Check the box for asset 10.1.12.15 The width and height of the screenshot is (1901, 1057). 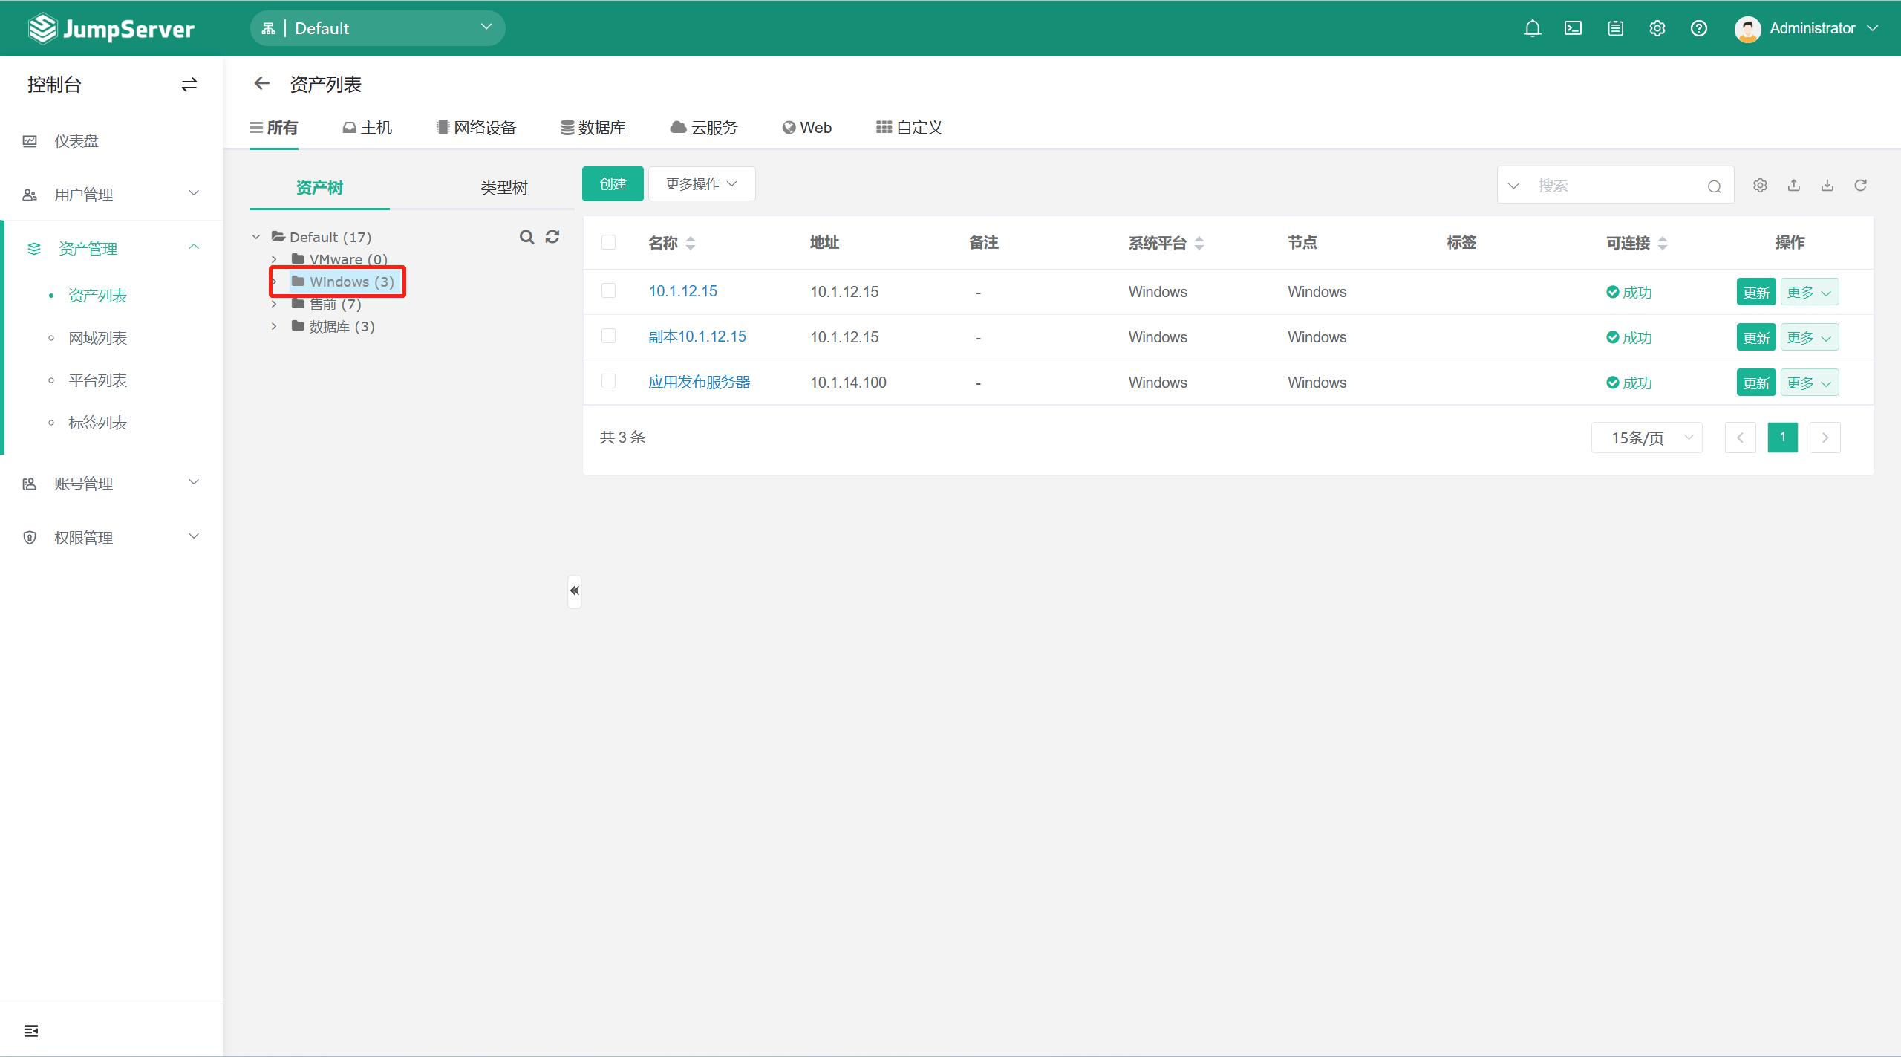(x=608, y=291)
